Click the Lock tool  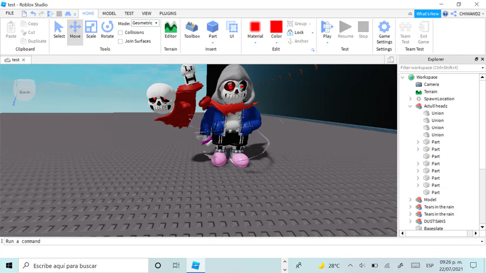(296, 32)
